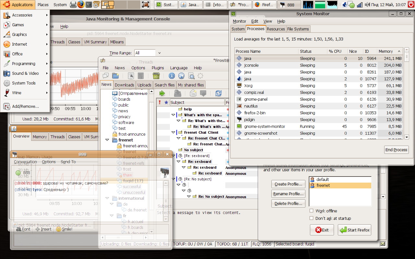Open the Downloads tab in Frost
Image resolution: width=415 pixels, height=259 pixels.
124,85
